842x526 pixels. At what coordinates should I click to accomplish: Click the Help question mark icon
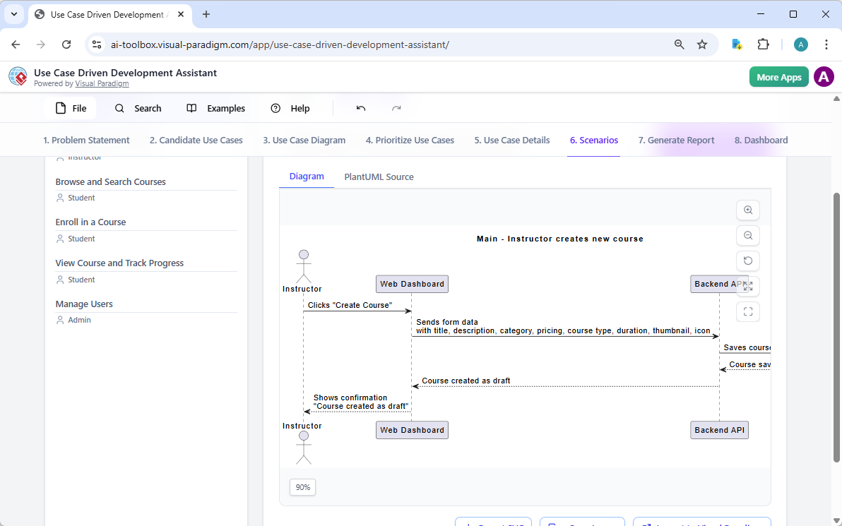pos(275,108)
